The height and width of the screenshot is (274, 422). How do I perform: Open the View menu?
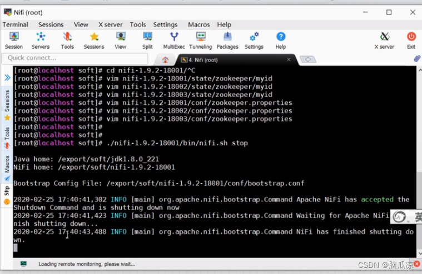pos(81,25)
